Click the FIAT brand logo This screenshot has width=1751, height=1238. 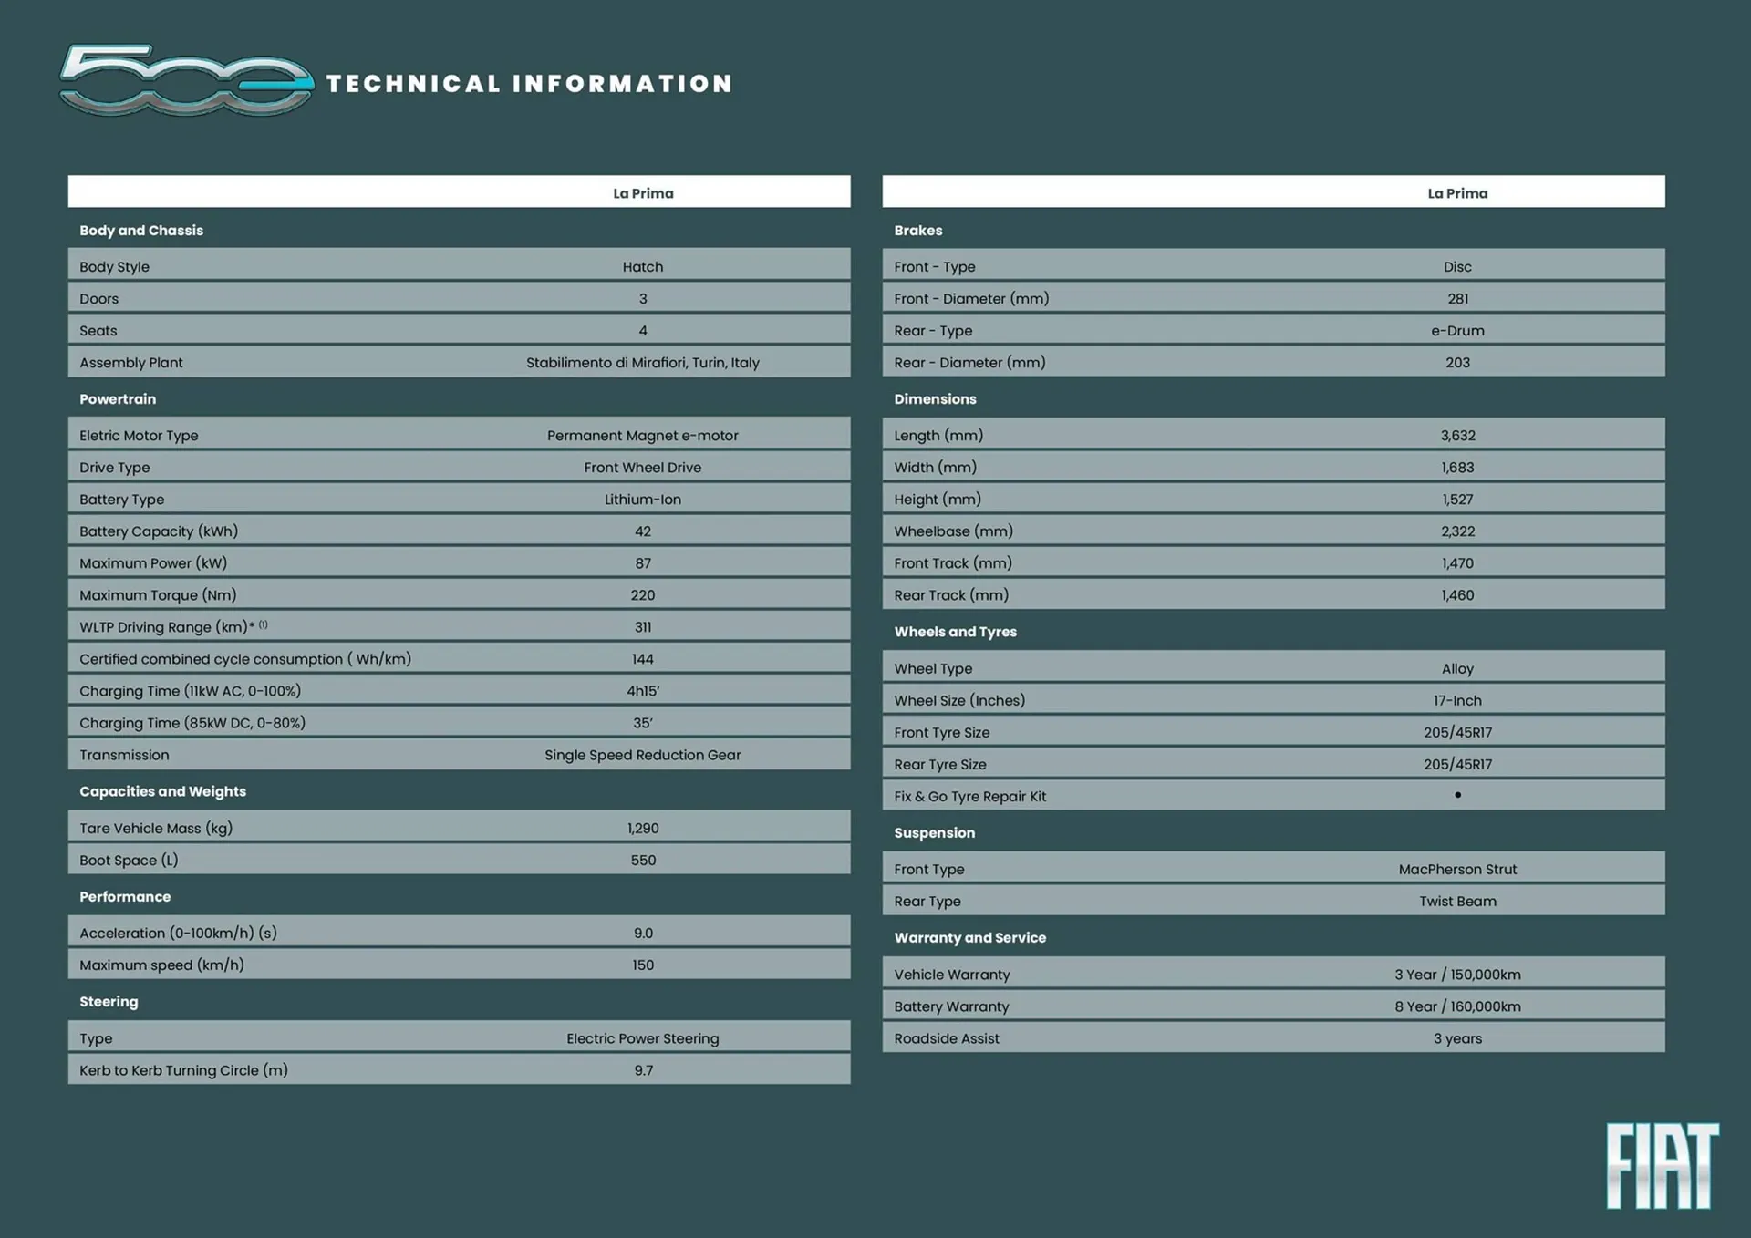point(1662,1166)
